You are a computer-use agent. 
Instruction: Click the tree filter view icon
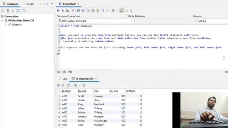coord(23,11)
